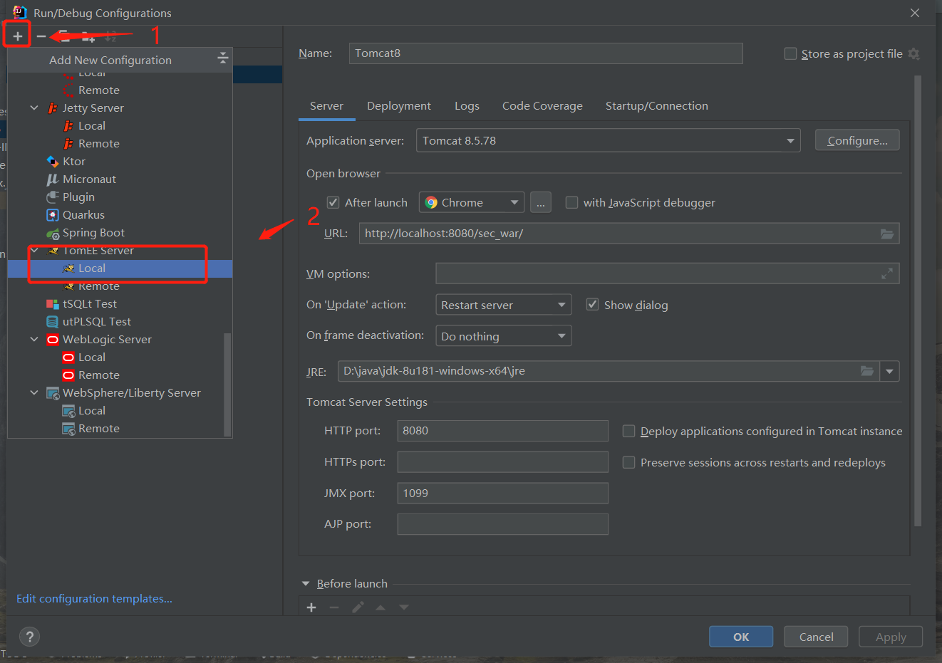The image size is (942, 663).
Task: Click the scrollbar of the configuration type list
Action: (x=227, y=383)
